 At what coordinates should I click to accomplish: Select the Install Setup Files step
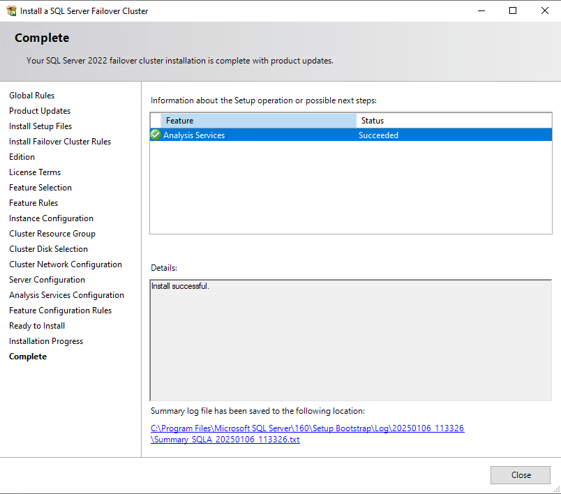pos(40,126)
